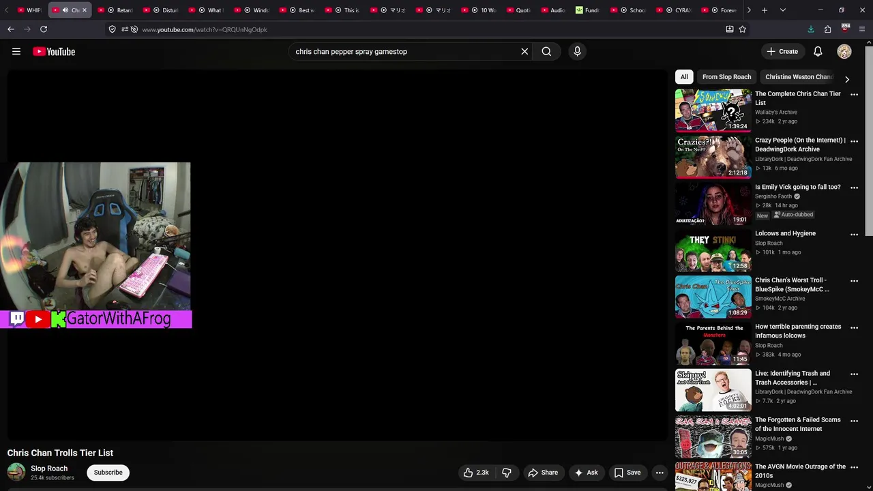This screenshot has height=491, width=873.
Task: Open the Slop Roach channel avatar
Action: [x=16, y=472]
